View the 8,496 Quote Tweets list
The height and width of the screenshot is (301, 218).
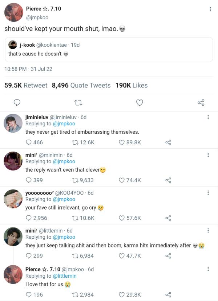coord(81,85)
